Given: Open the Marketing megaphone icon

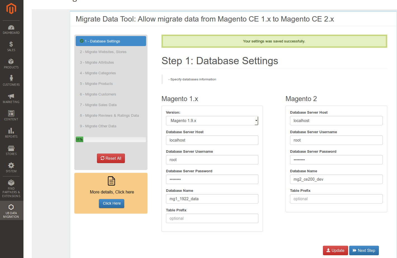Looking at the screenshot, I should click(x=11, y=96).
